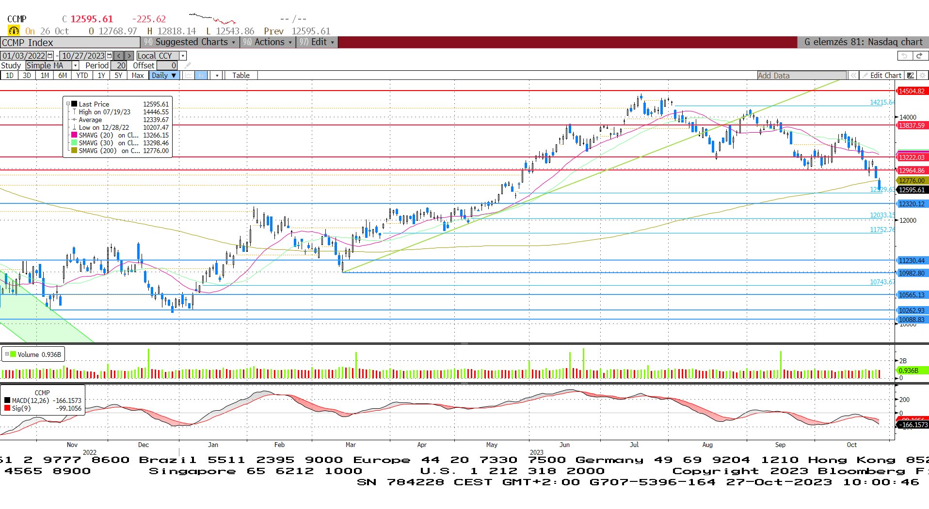Step date range forward with right arrow
Image resolution: width=929 pixels, height=509 pixels.
click(x=128, y=56)
